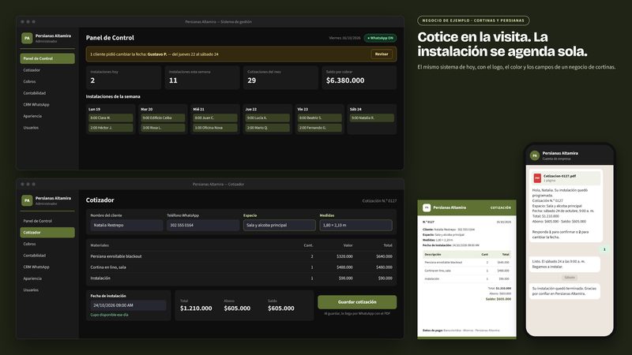Screen dimensions: 632x355
Task: Open the 3:00 Rosa L. installation
Action: click(x=163, y=128)
